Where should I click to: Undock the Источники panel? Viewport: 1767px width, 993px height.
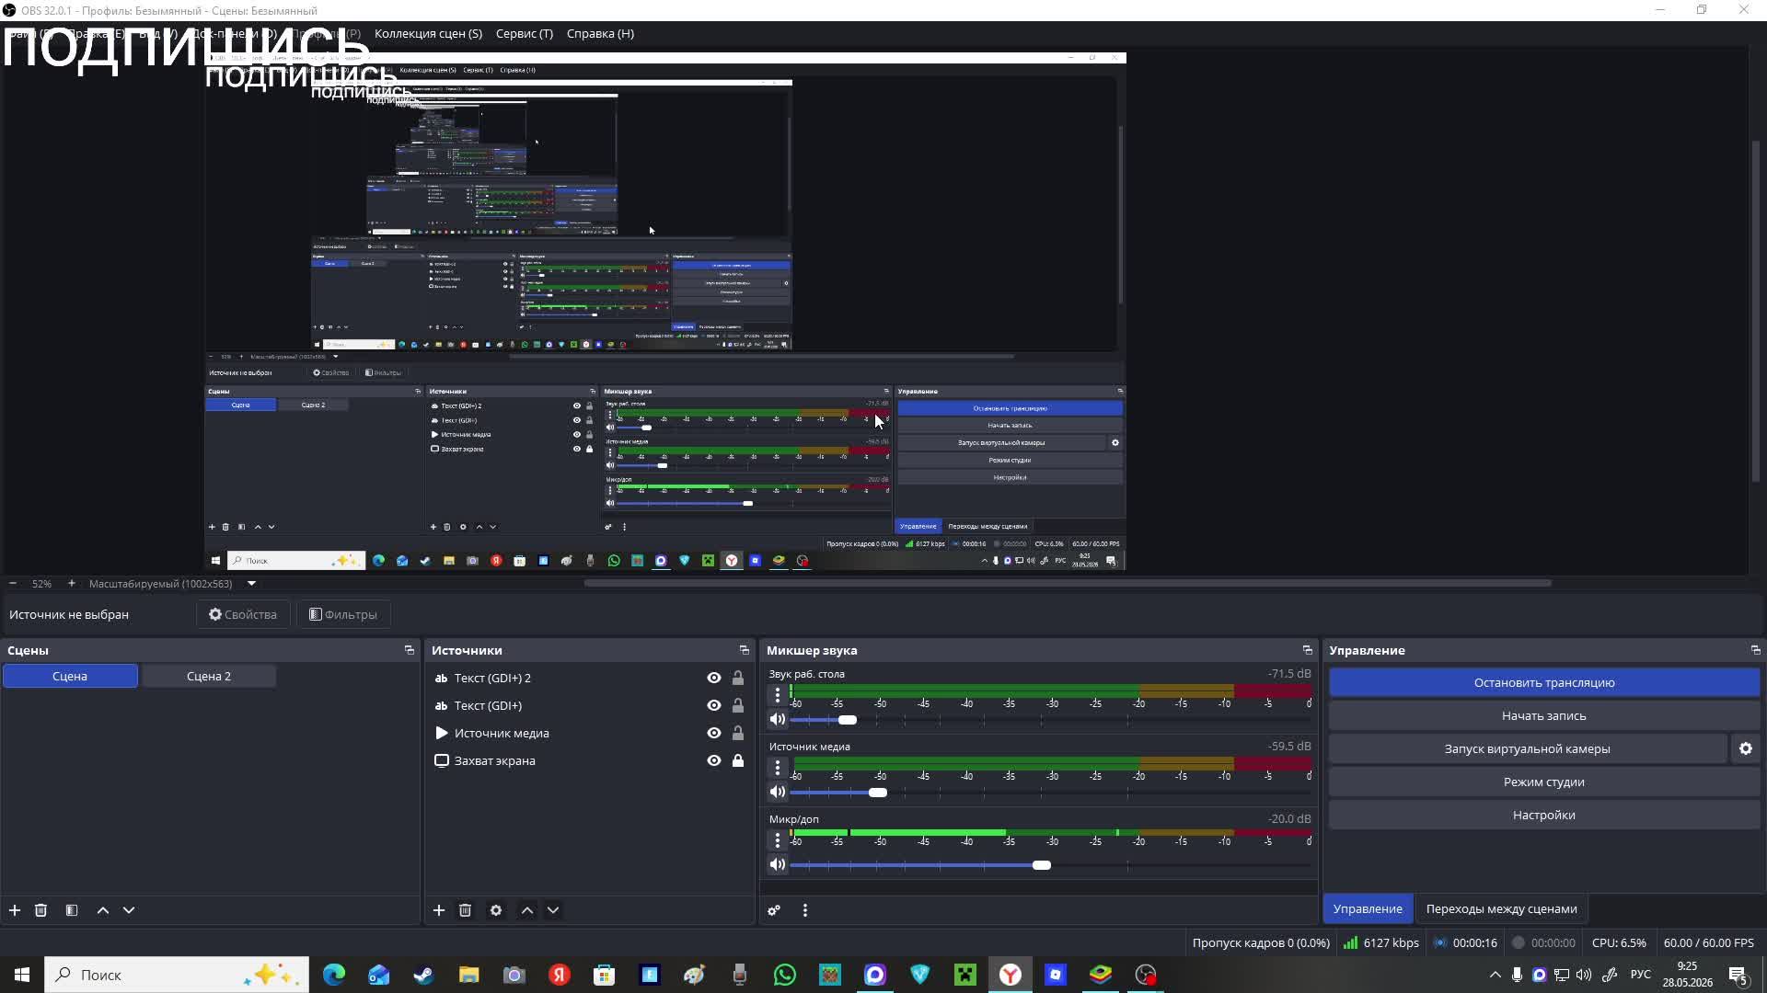745,651
